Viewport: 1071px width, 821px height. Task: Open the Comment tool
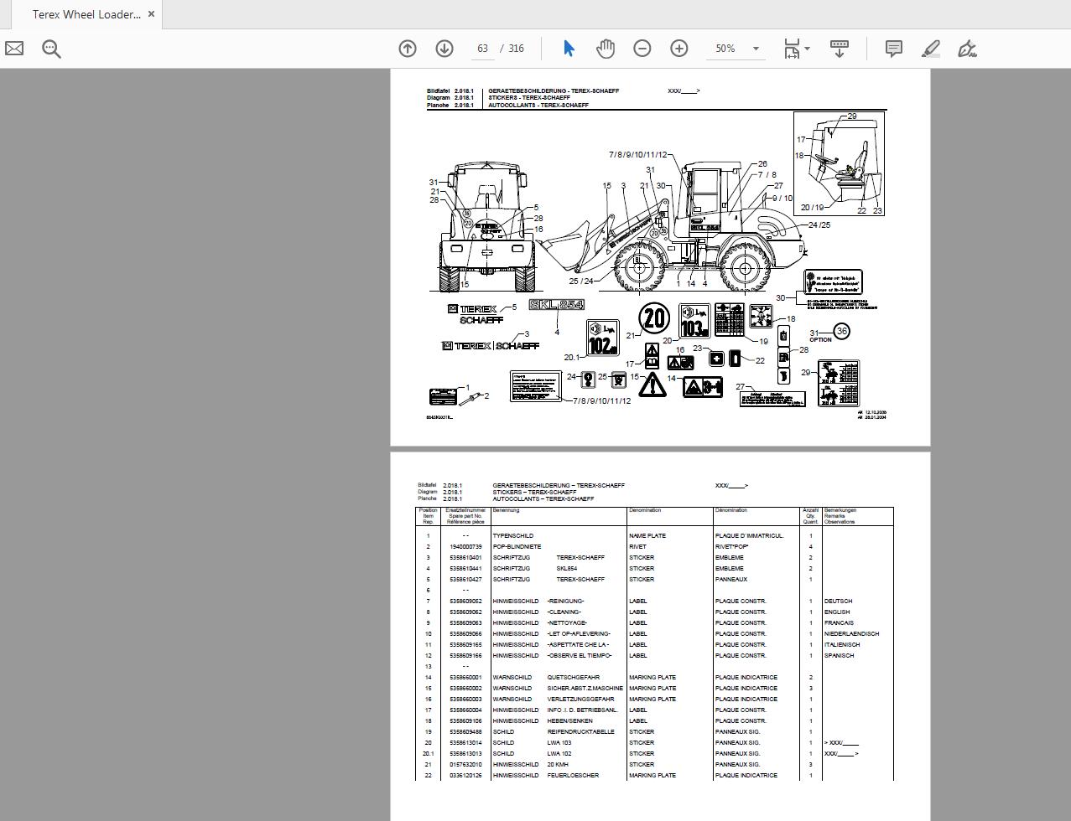coord(892,49)
